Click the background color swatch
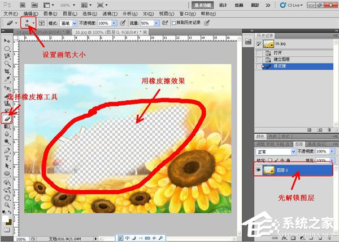Viewport: 339px width, 242px height. tap(10, 222)
